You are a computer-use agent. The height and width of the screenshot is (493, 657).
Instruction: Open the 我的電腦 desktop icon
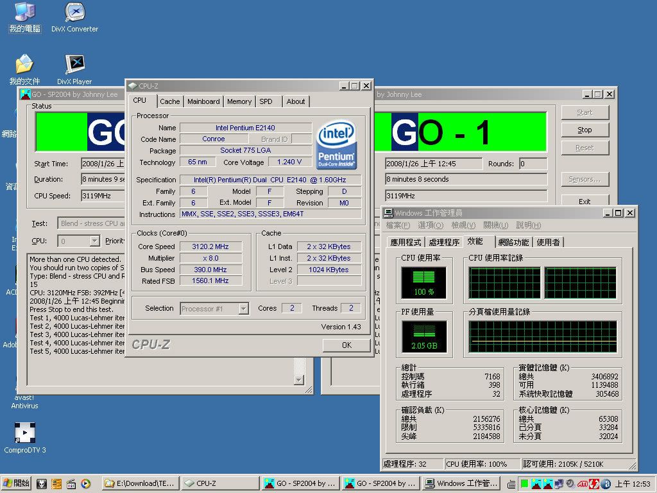pos(25,17)
